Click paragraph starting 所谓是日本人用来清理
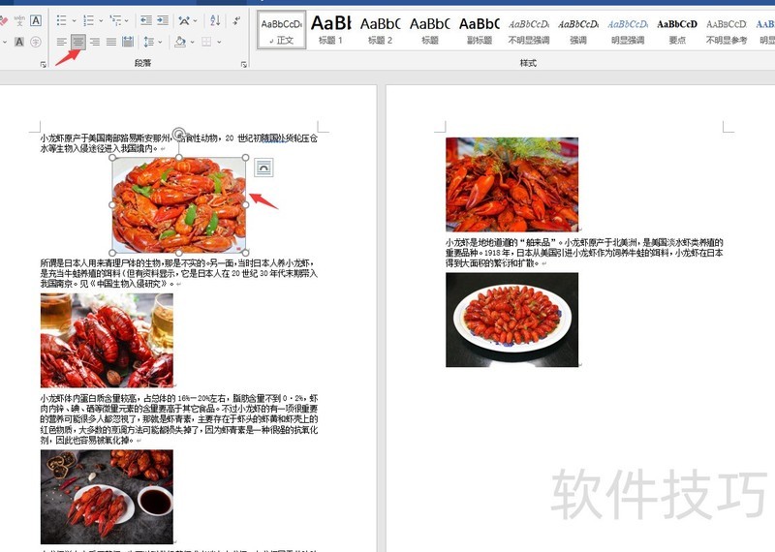This screenshot has height=552, width=775. (x=179, y=273)
